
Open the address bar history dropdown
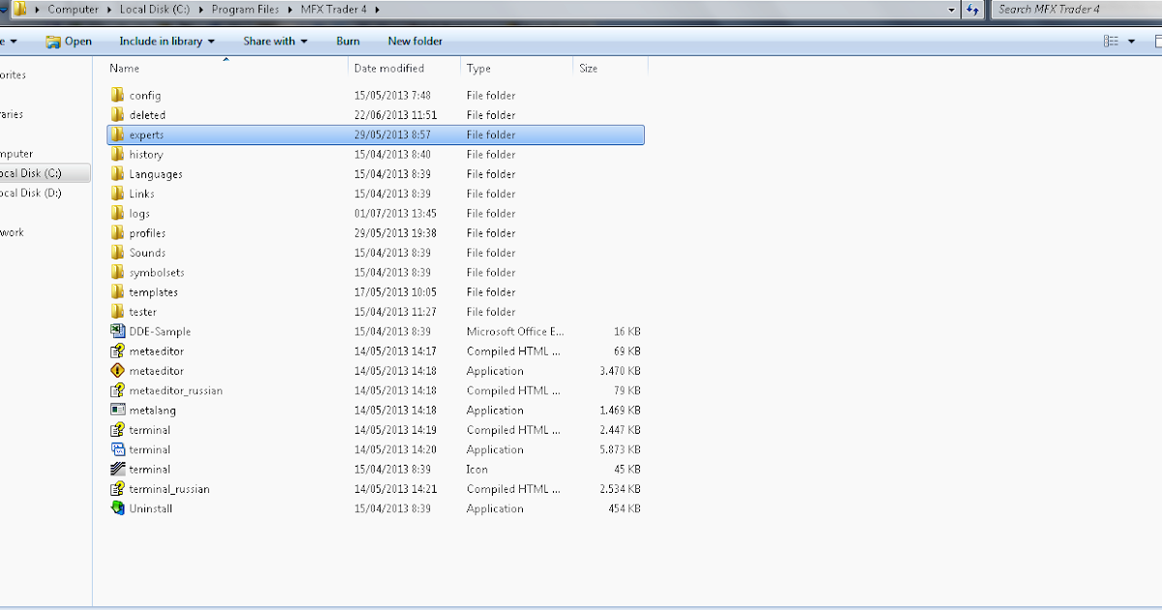coord(953,9)
